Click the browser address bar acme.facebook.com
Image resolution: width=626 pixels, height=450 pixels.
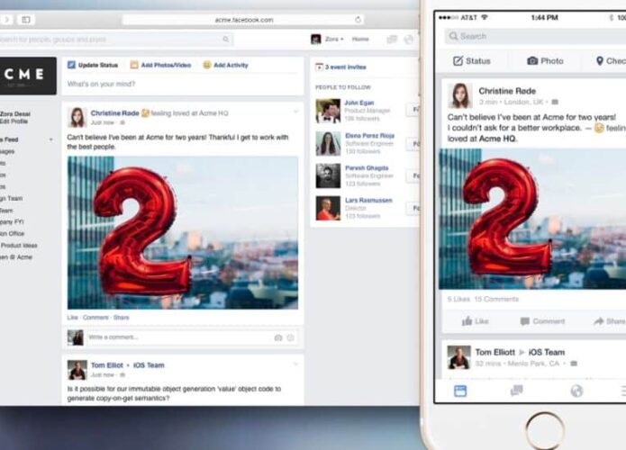coord(244,20)
